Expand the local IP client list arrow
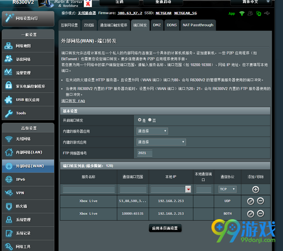Viewport: 283px width, 251px height. (188, 189)
